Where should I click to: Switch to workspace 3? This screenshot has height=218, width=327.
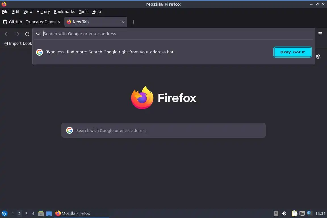click(26, 214)
